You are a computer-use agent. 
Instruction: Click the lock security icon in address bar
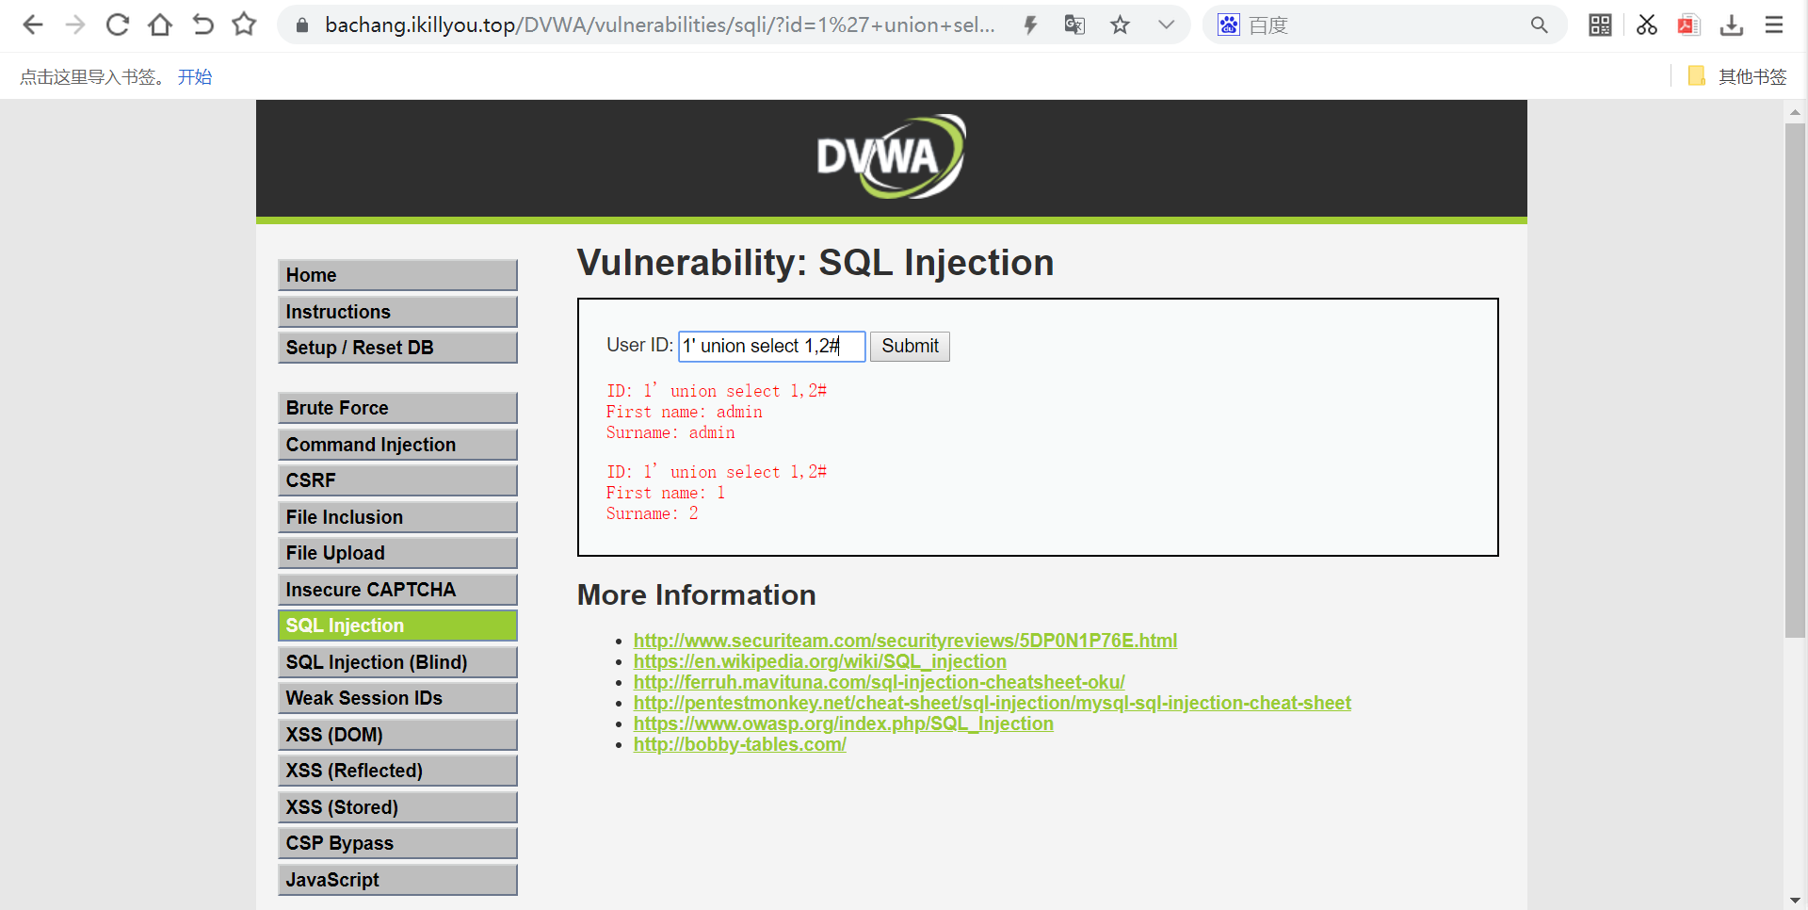[302, 25]
